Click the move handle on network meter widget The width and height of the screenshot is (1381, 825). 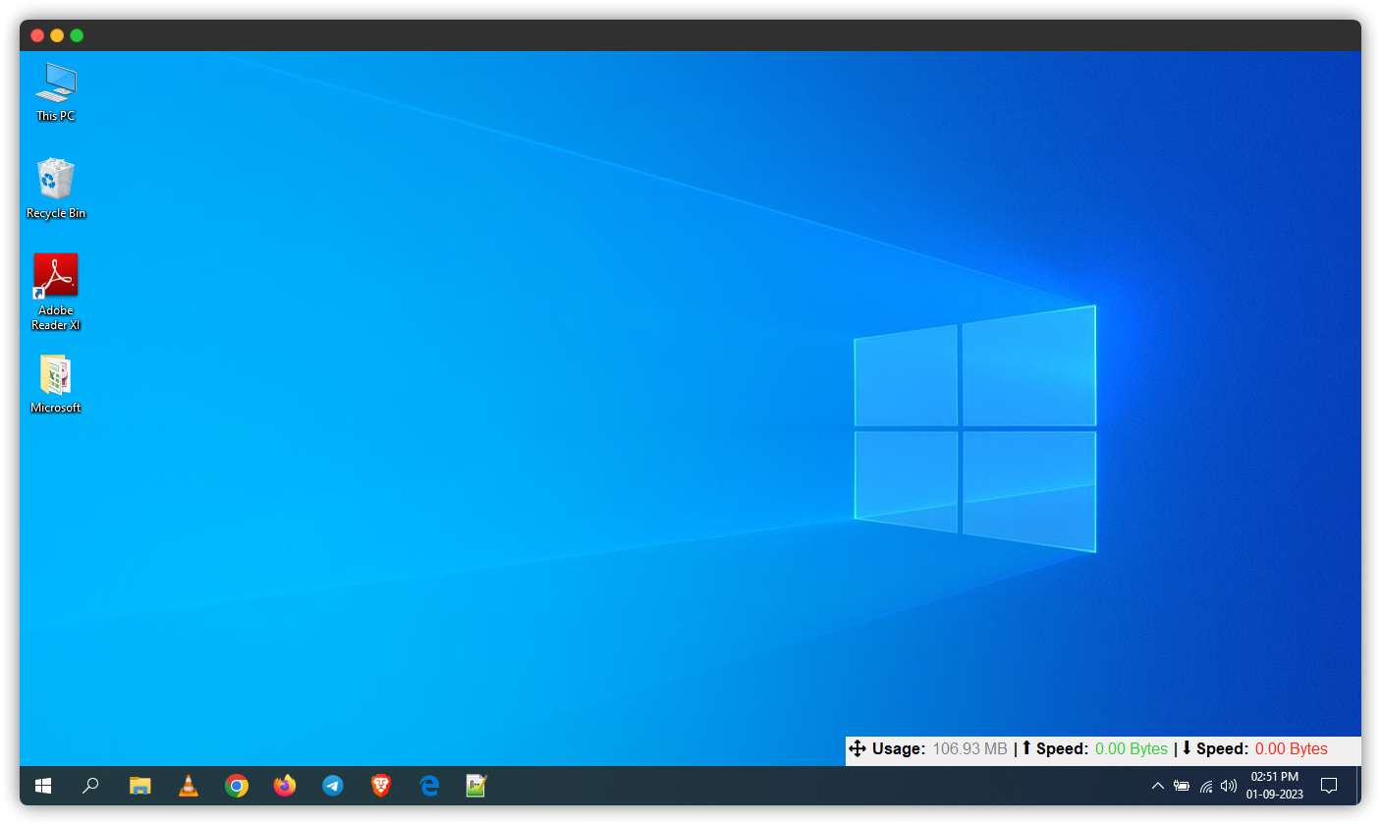(x=856, y=749)
